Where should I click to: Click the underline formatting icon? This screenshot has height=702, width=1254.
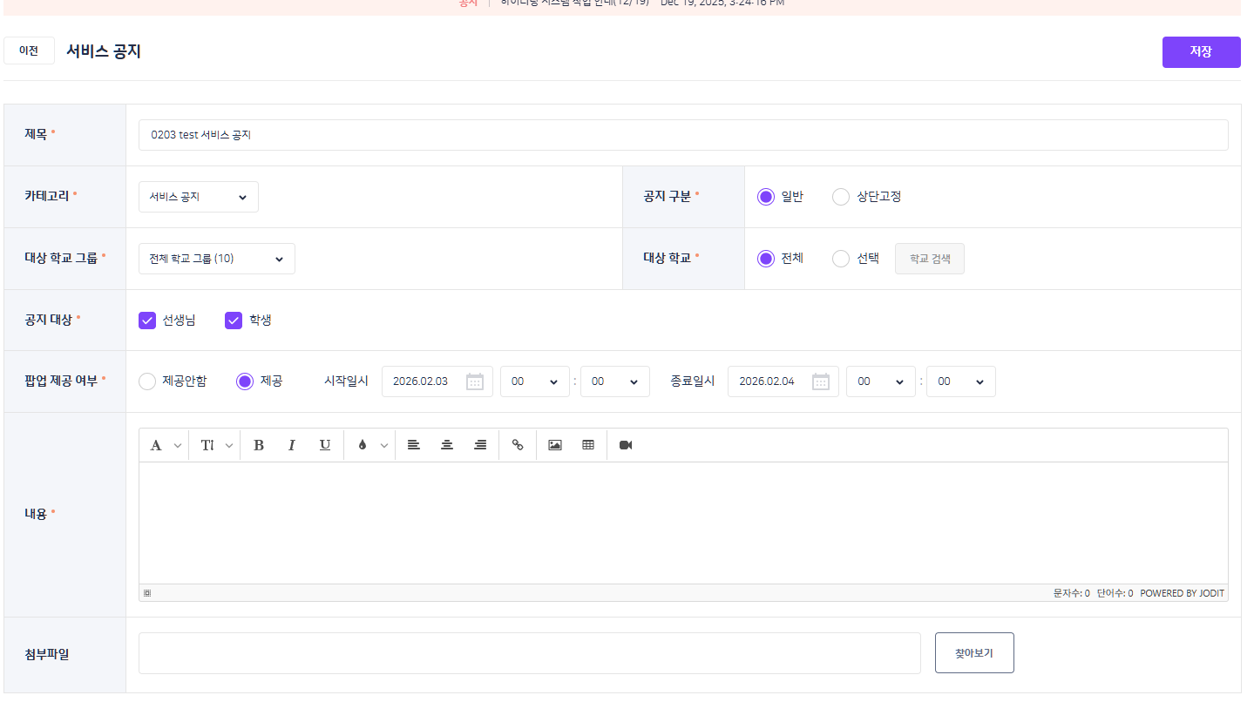click(325, 445)
